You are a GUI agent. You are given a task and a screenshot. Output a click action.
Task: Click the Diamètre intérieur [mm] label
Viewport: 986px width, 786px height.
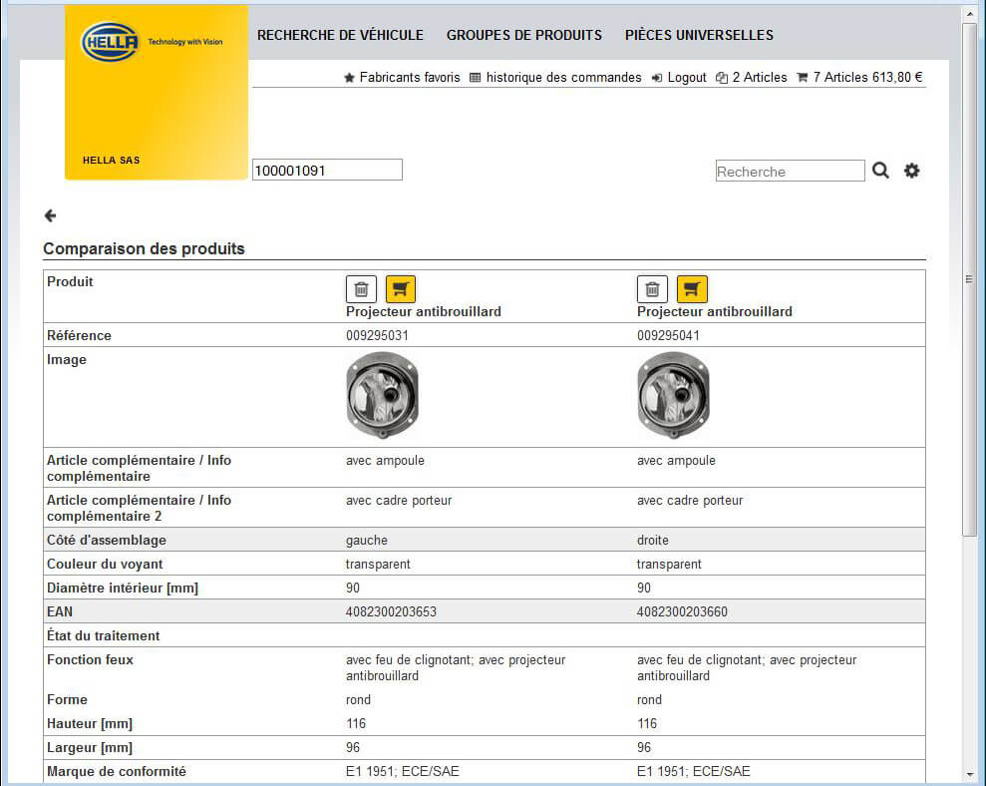coord(122,588)
